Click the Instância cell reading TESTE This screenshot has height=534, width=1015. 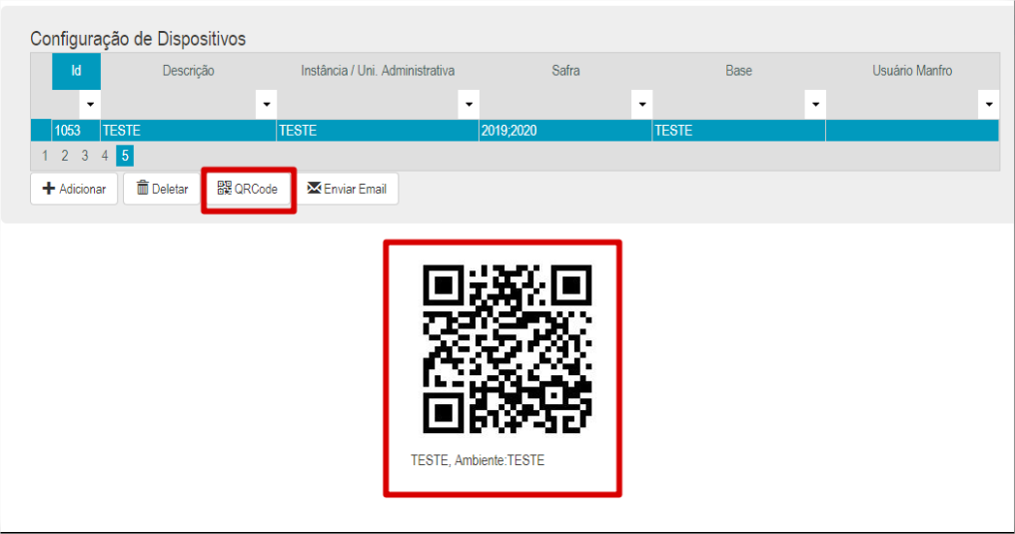pos(378,131)
